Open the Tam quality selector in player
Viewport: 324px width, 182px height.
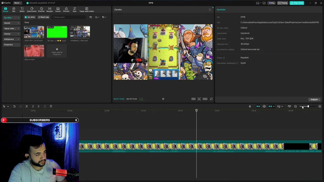(x=193, y=99)
